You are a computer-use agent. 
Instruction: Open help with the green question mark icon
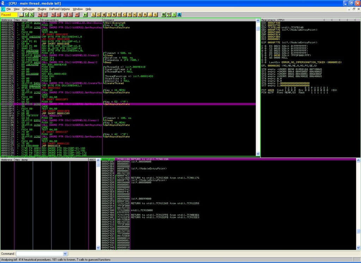coord(174,15)
